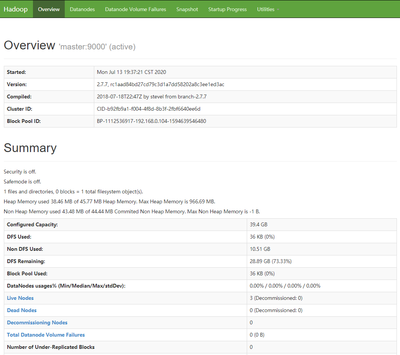This screenshot has width=400, height=355.
Task: View the Startup Progress tab
Action: click(x=227, y=9)
